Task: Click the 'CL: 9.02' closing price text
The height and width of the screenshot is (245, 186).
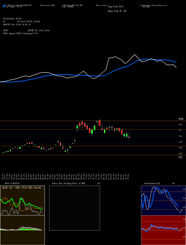Action: [x=67, y=6]
